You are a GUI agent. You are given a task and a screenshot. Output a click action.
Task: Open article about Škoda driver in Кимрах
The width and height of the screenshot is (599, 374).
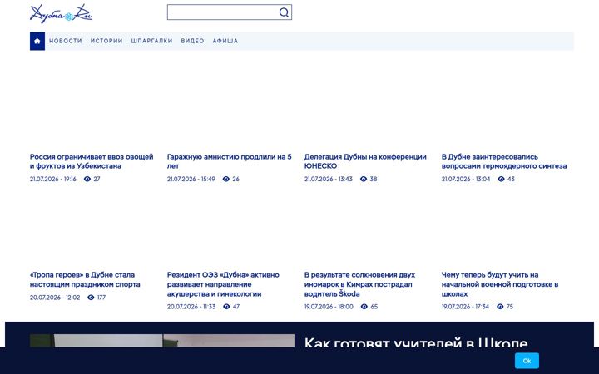tap(359, 284)
